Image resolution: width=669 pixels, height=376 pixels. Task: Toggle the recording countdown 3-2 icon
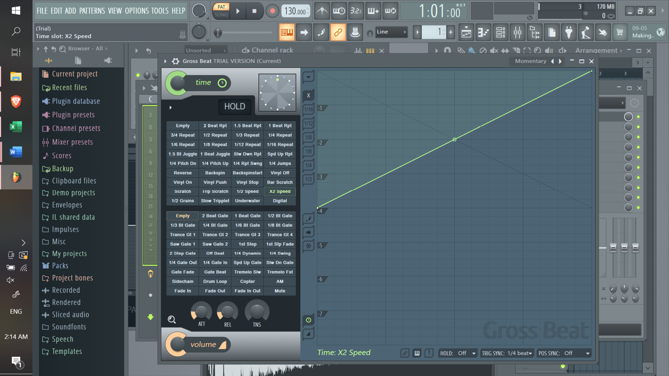tap(356, 11)
